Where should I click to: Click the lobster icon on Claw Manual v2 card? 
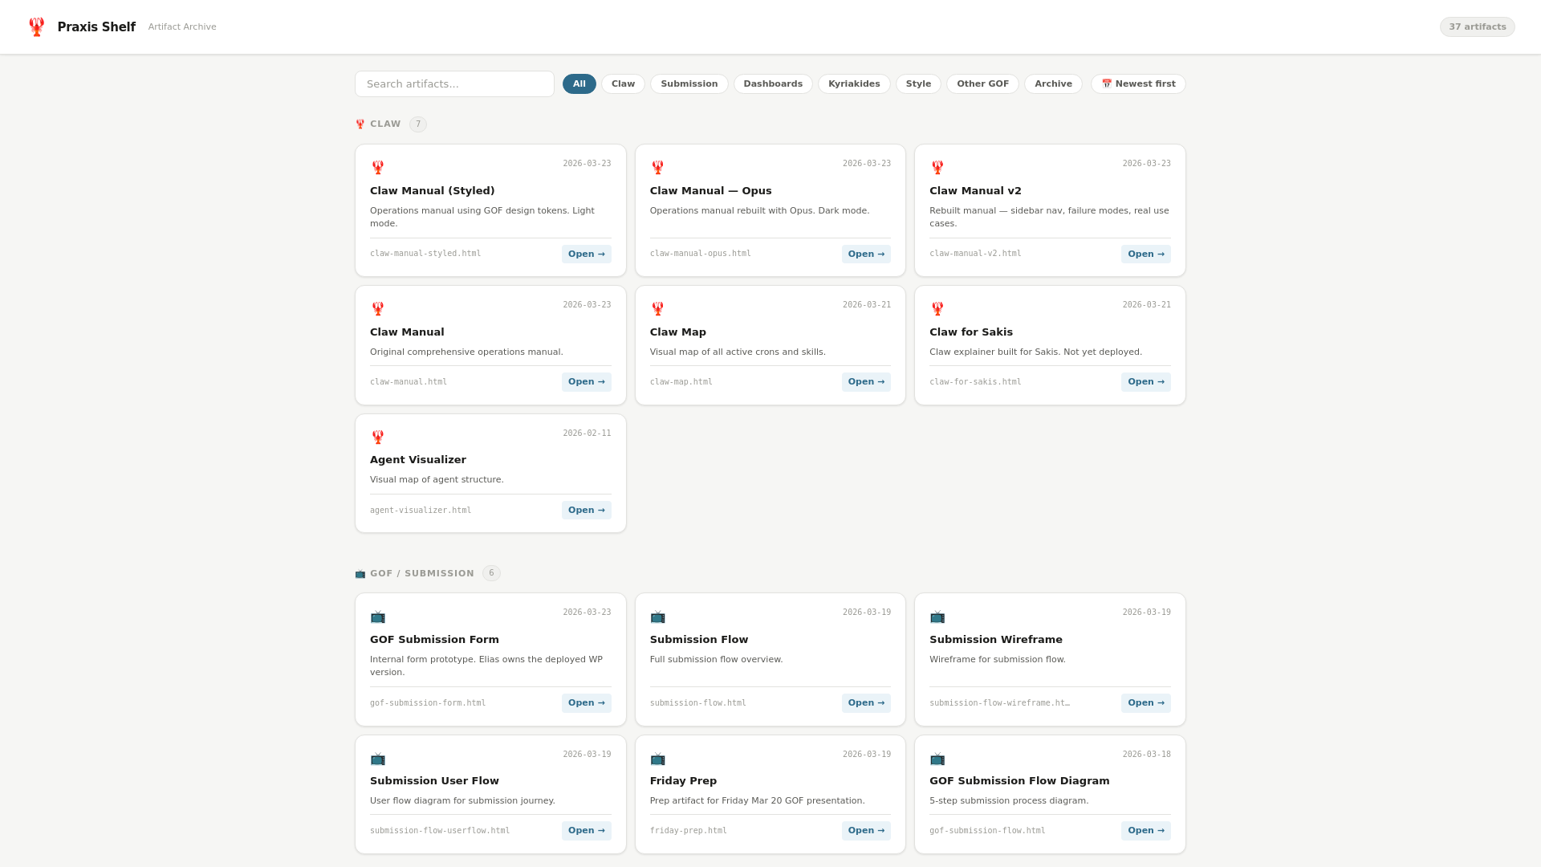937,168
